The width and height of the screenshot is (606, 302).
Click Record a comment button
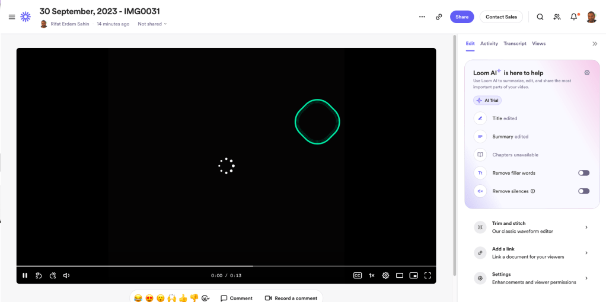pyautogui.click(x=291, y=298)
